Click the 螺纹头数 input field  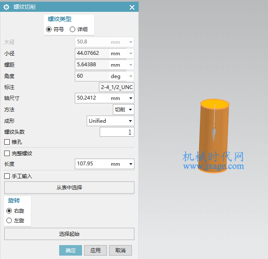[x=117, y=132]
